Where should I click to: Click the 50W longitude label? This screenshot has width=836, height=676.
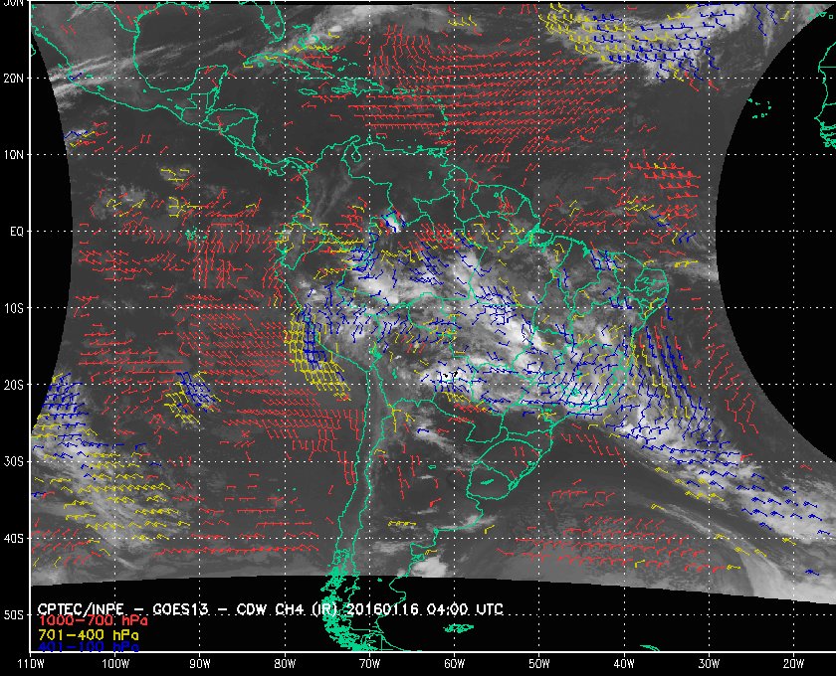(x=539, y=663)
